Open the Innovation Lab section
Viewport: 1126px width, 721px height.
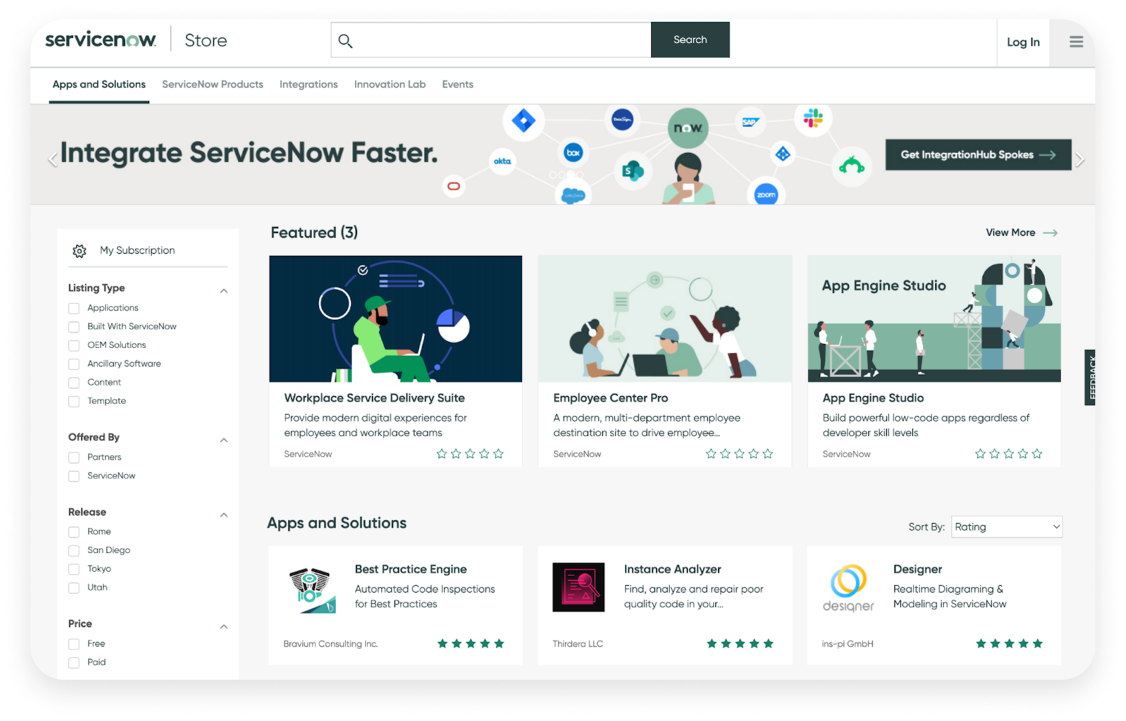pos(390,84)
